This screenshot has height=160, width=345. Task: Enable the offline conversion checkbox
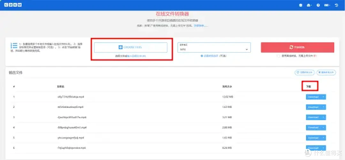pyautogui.click(x=279, y=56)
